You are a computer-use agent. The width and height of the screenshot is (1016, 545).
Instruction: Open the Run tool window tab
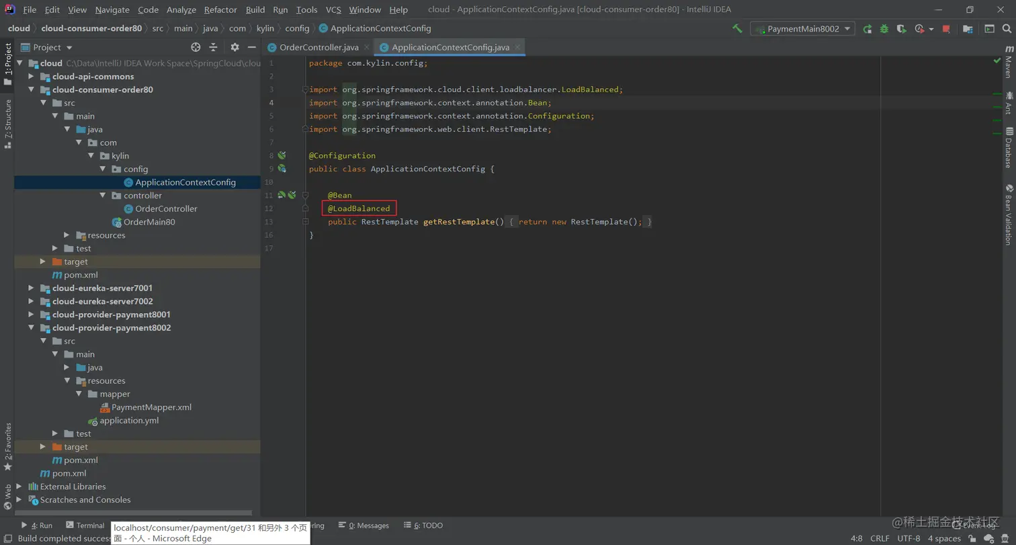(36, 526)
